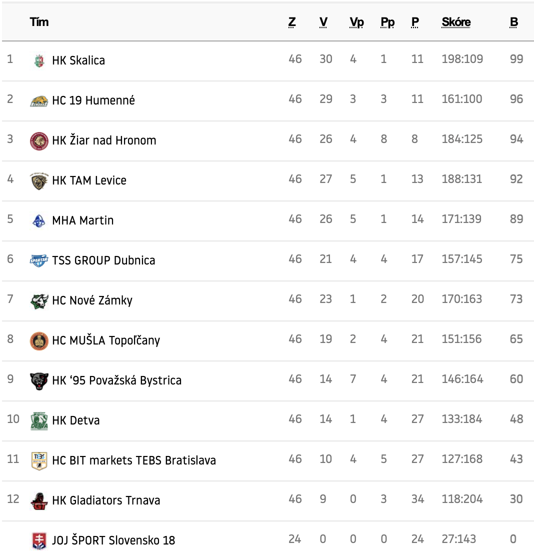The image size is (534, 559).
Task: Click the B points column header
Action: [x=514, y=22]
